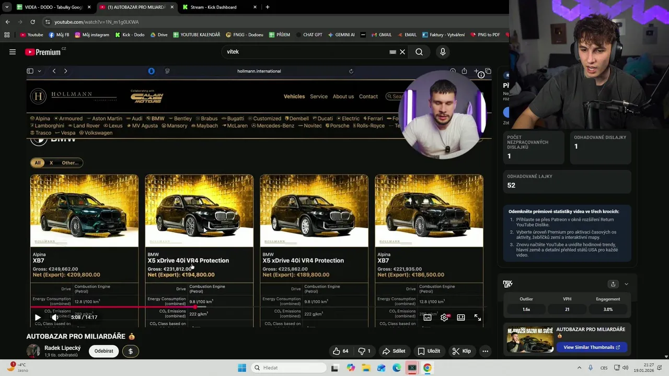Subscribe with Odebírat button
669x376 pixels.
103,351
